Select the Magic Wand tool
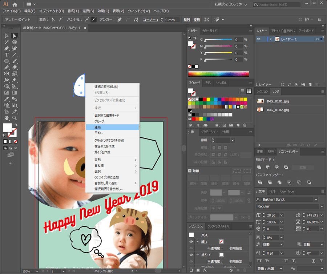Image resolution: width=327 pixels, height=274 pixels. [7, 42]
